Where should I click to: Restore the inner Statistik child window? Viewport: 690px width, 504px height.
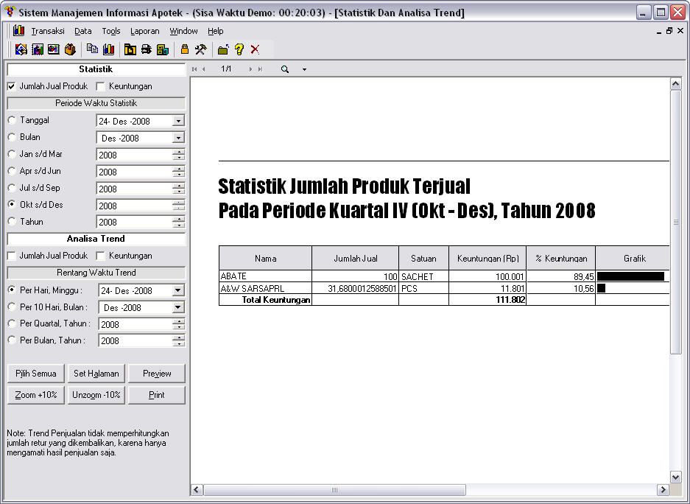tap(669, 31)
